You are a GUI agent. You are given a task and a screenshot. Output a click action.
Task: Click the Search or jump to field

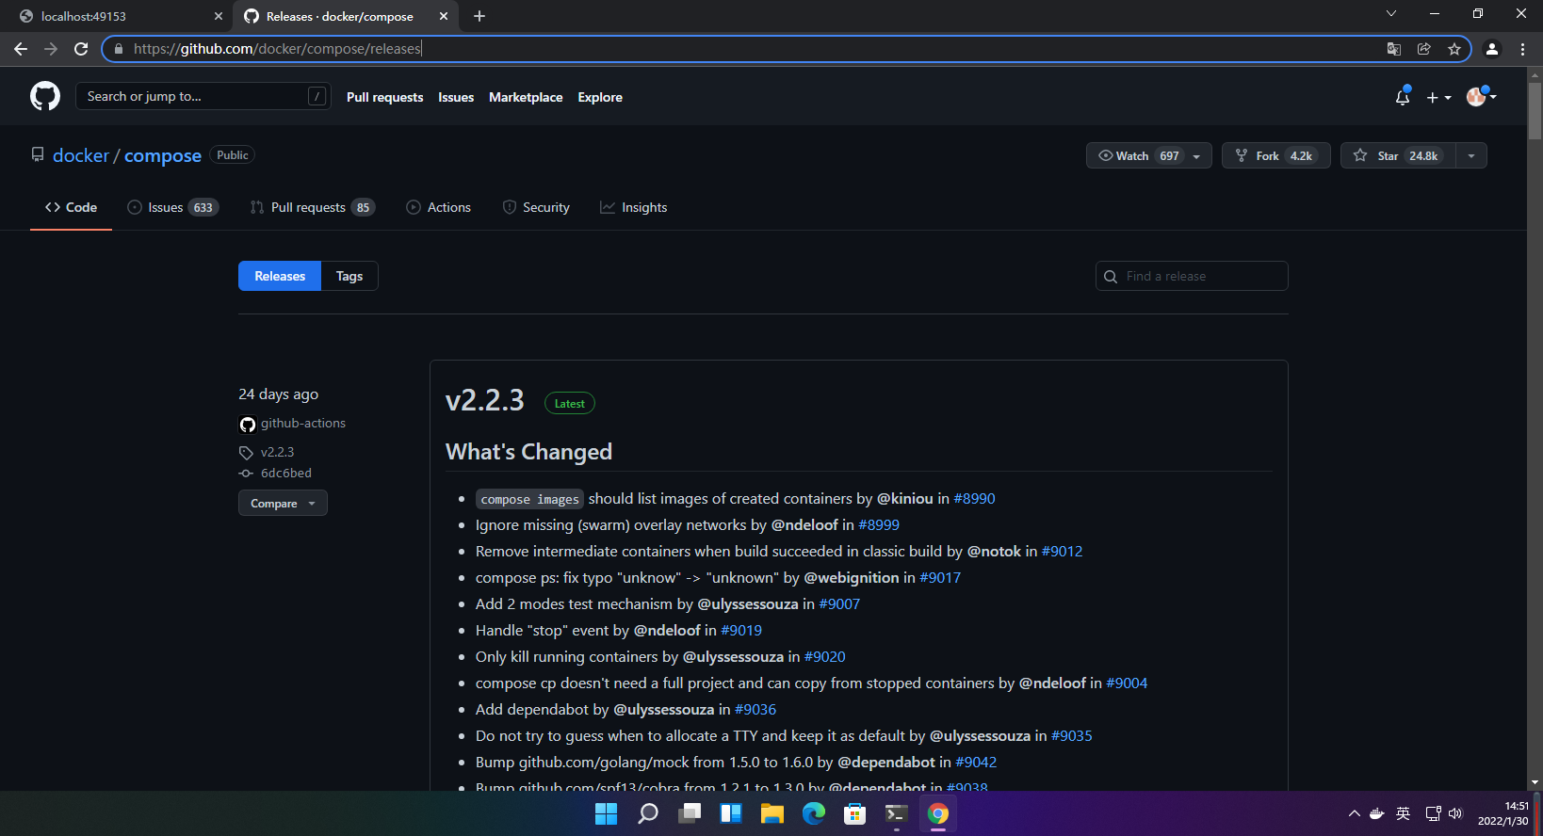[203, 96]
